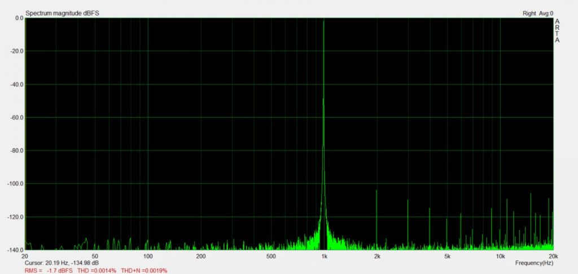
Task: Click the 20k frequency axis label
Action: [x=553, y=256]
